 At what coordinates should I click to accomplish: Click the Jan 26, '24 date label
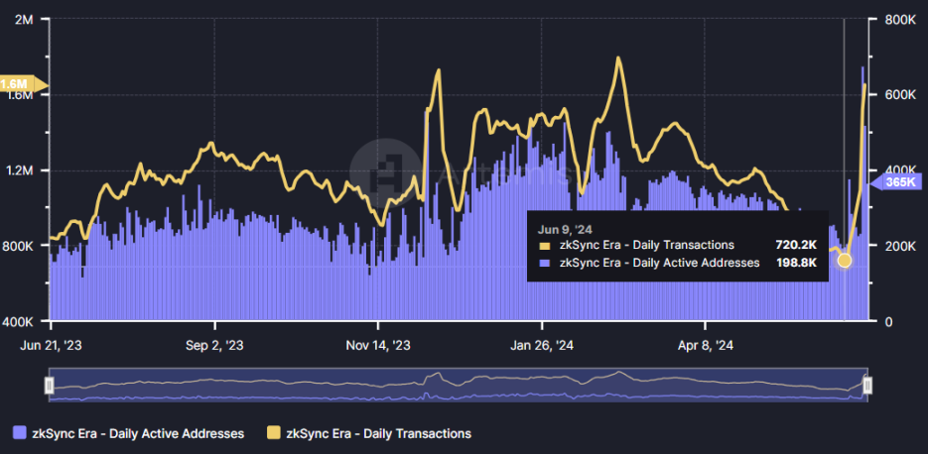pyautogui.click(x=542, y=346)
